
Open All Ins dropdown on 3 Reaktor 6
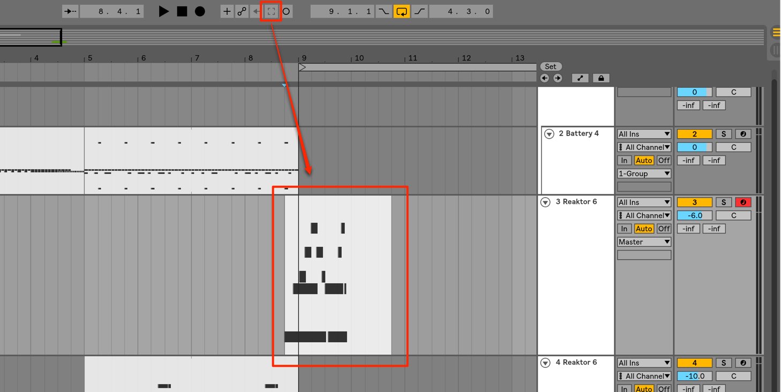click(x=644, y=202)
